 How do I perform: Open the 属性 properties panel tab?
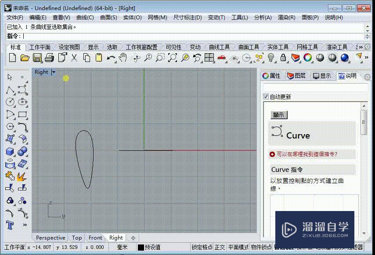[x=271, y=76]
